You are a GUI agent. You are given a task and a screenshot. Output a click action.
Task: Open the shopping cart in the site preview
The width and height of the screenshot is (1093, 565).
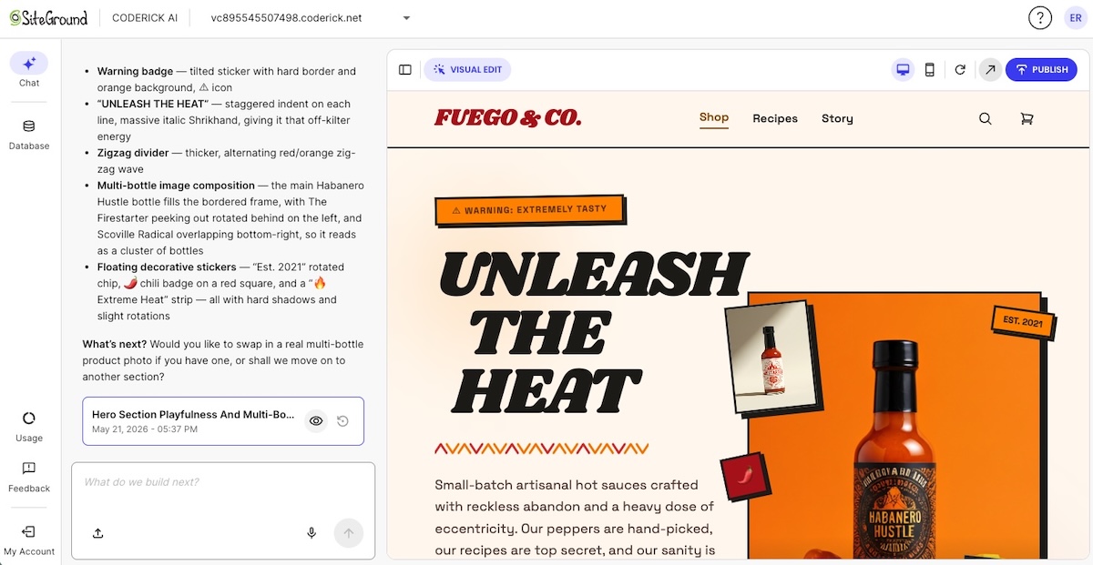coord(1027,118)
